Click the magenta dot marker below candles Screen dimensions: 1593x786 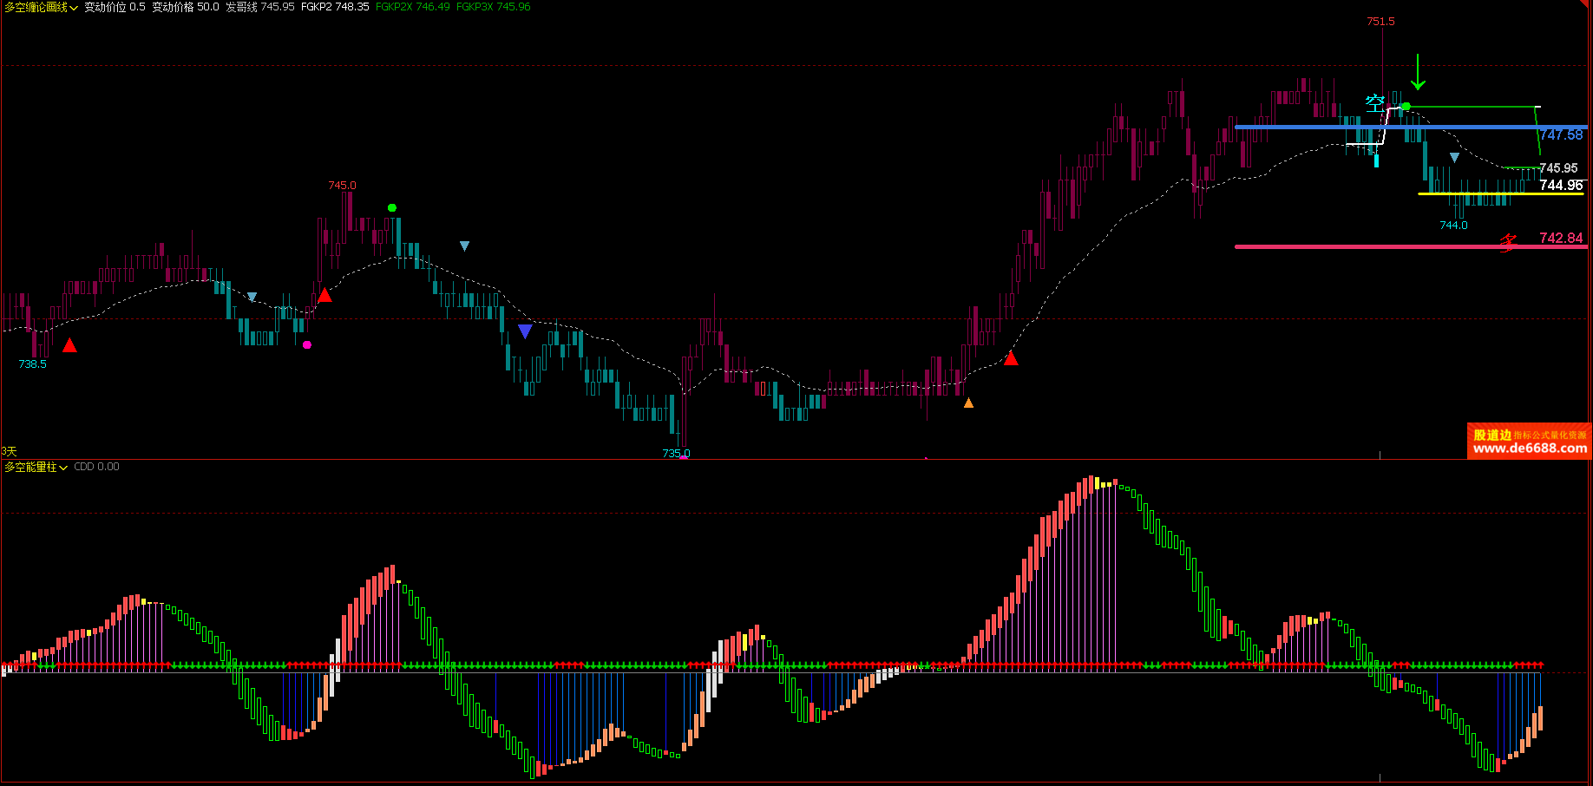[x=307, y=344]
